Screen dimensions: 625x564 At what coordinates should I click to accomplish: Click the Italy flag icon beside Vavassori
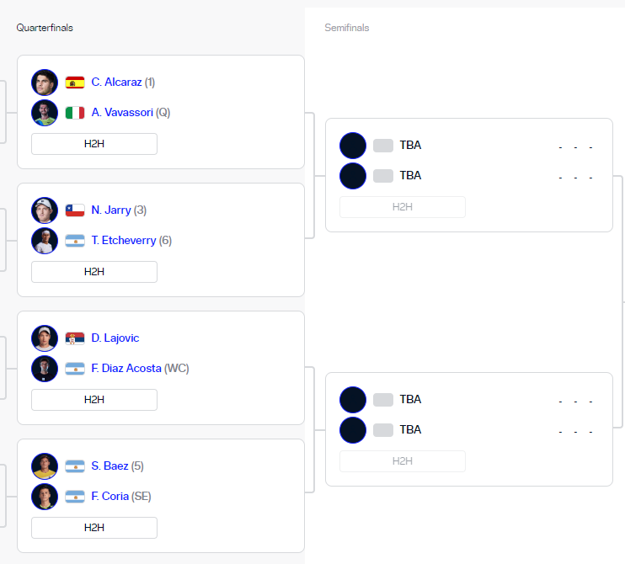(75, 113)
